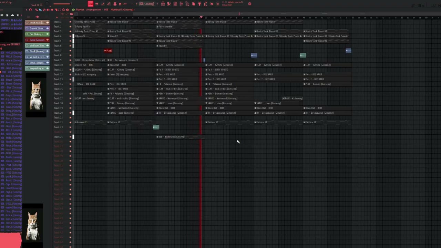Open the pattern selector showing 808 -...nseng]
441x248 pixels.
coord(147,4)
